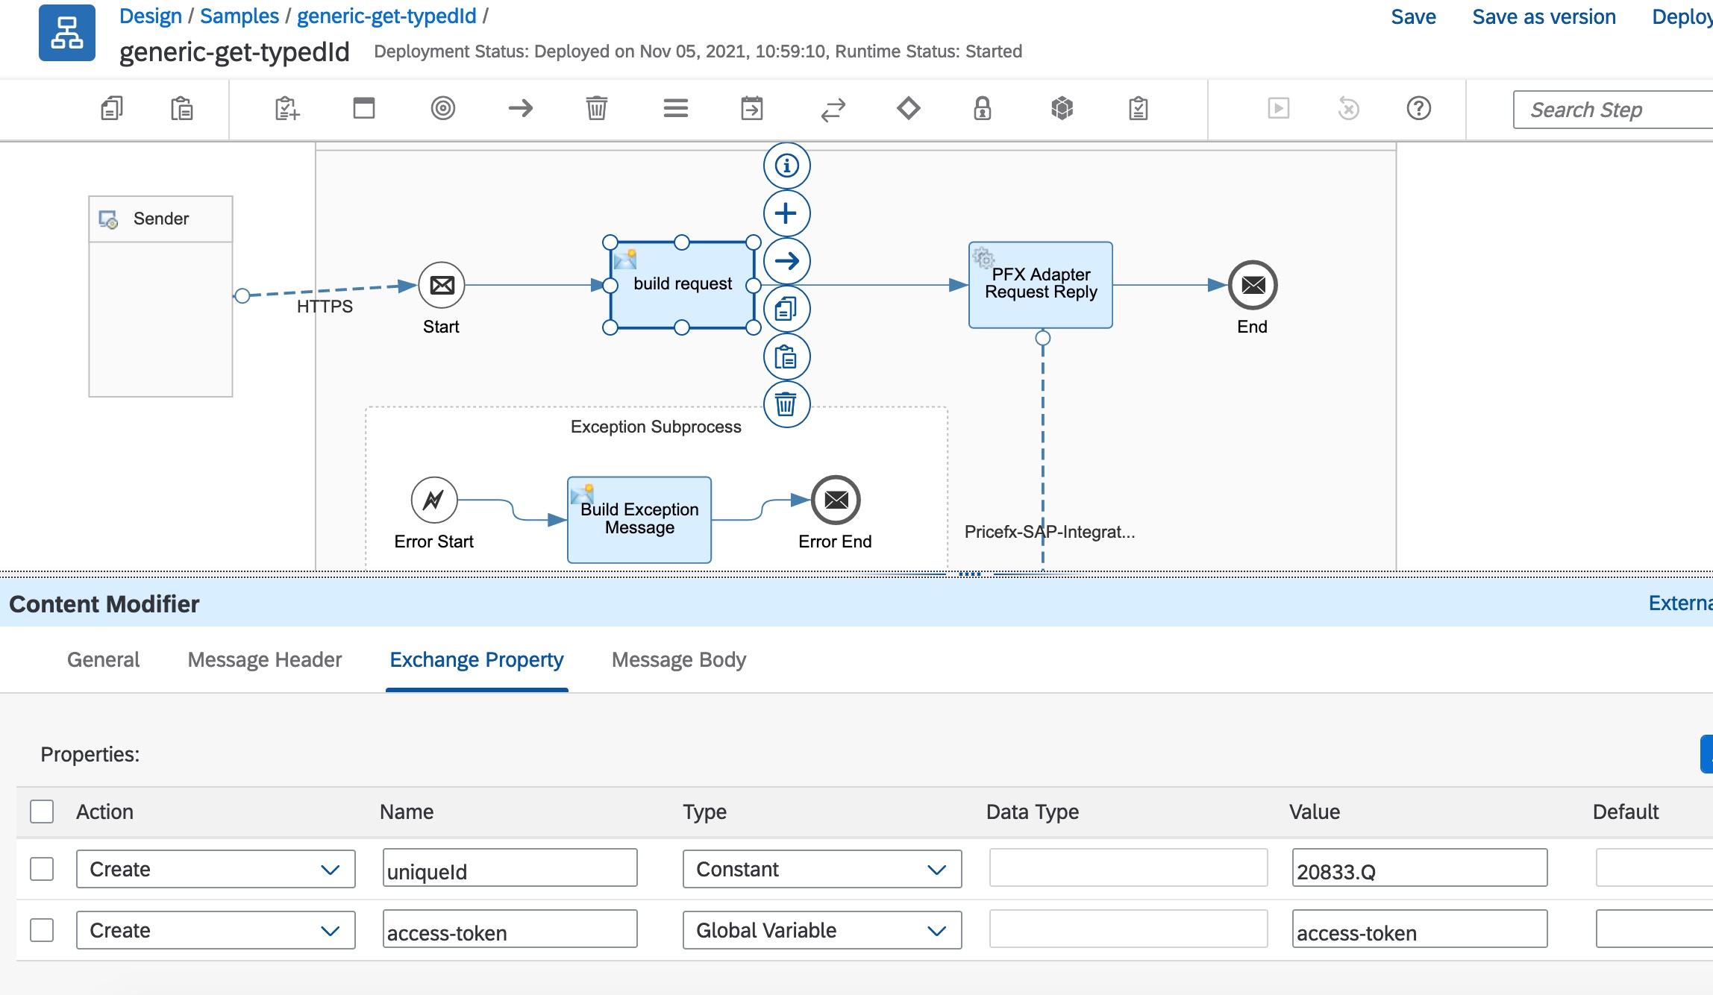Open the Message Body tab
The width and height of the screenshot is (1713, 995).
(x=678, y=659)
